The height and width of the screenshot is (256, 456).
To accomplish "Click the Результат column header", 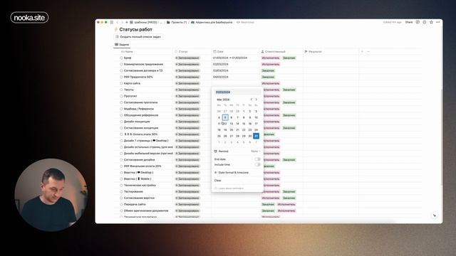I will (313, 52).
